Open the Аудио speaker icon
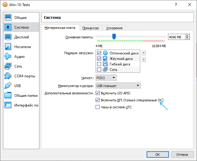This screenshot has width=197, height=161. (x=8, y=57)
